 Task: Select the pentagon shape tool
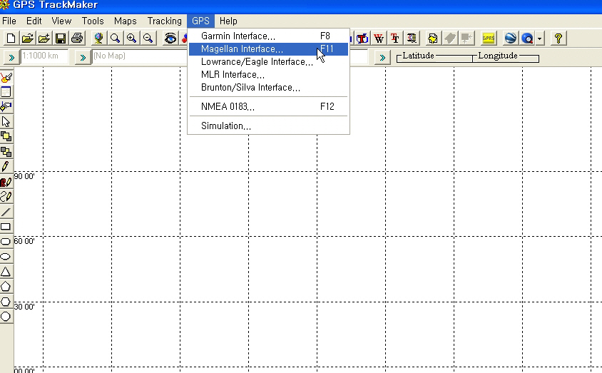coord(6,287)
